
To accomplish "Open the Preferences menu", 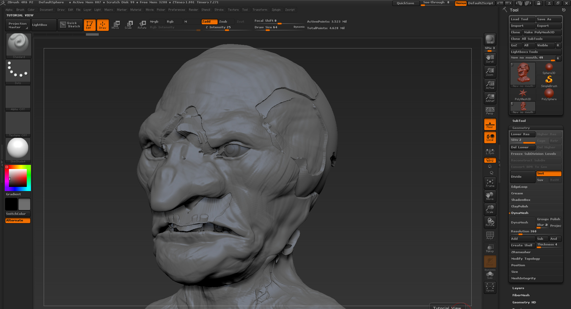I will click(x=177, y=10).
